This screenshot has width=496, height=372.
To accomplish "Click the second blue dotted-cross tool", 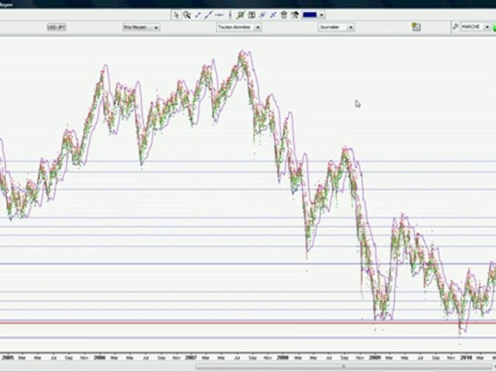I will [x=273, y=15].
